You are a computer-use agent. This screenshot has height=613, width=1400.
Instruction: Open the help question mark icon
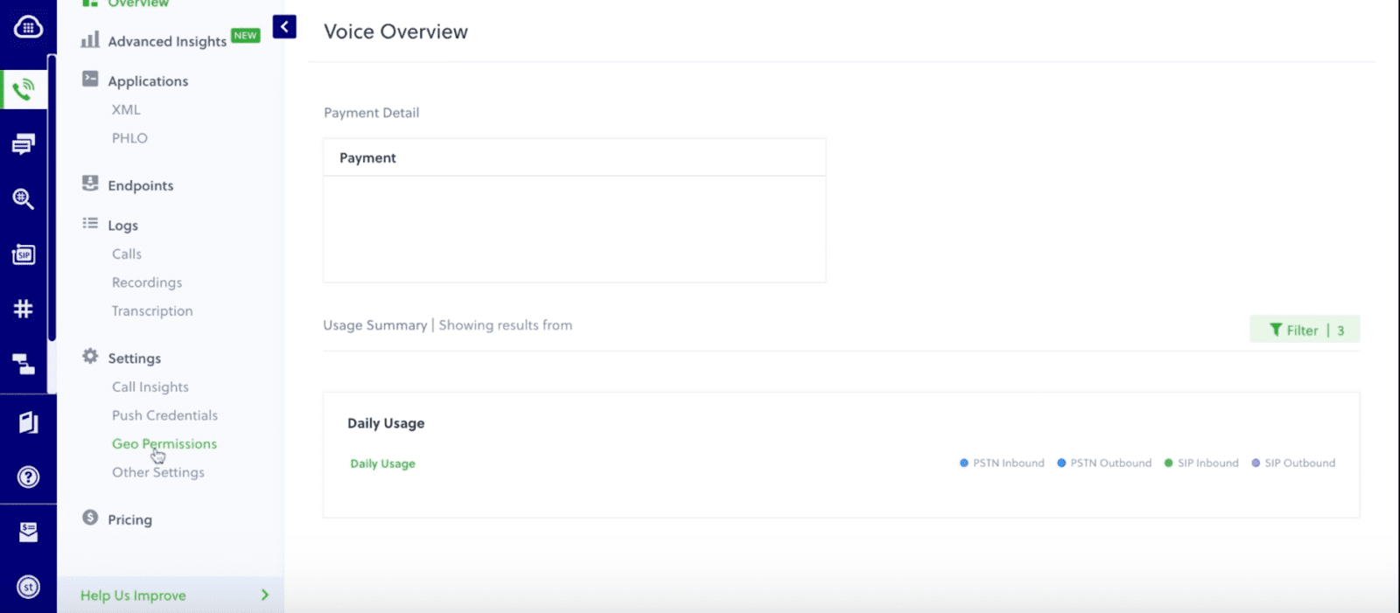[28, 477]
